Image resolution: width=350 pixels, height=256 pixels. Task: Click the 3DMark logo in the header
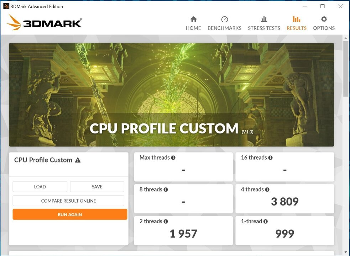point(44,23)
